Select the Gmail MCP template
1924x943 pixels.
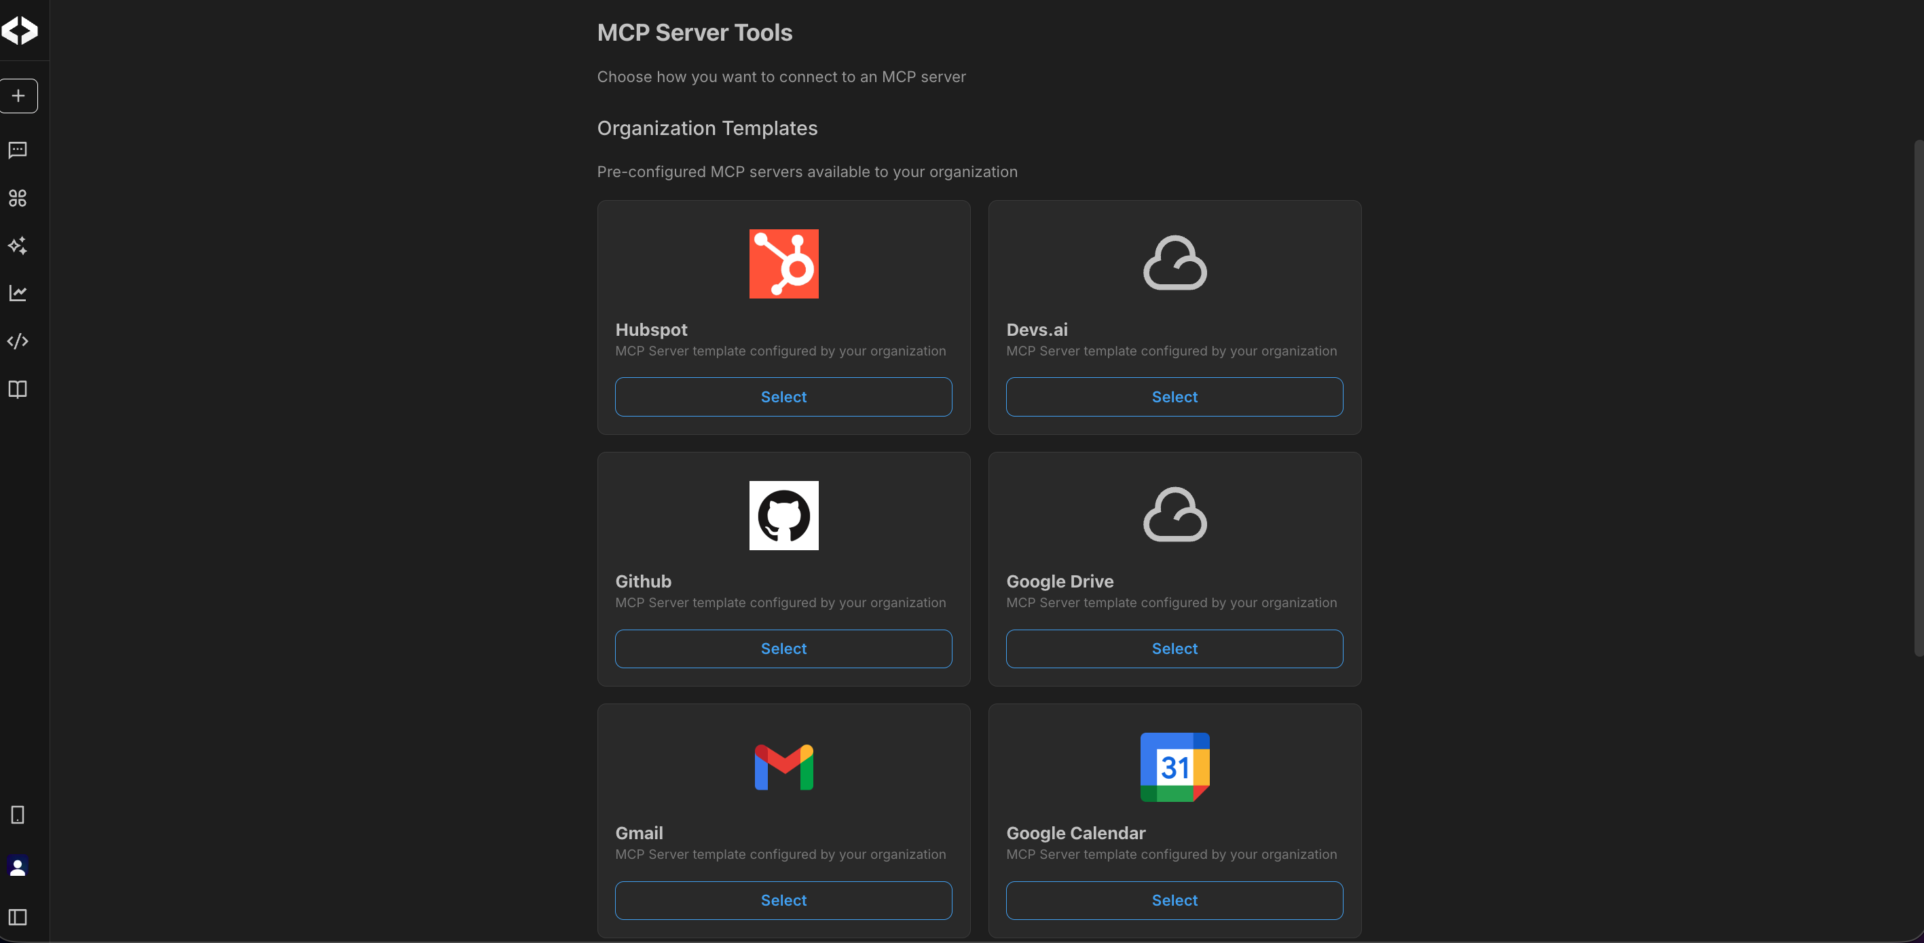pyautogui.click(x=783, y=900)
